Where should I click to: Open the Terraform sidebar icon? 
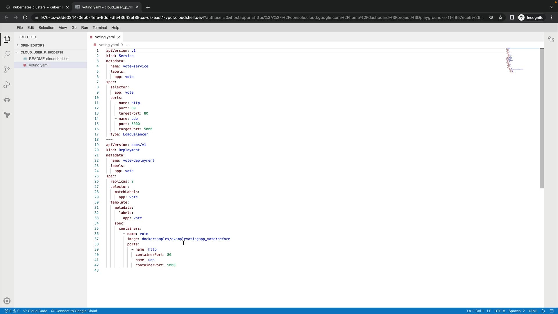pyautogui.click(x=7, y=115)
